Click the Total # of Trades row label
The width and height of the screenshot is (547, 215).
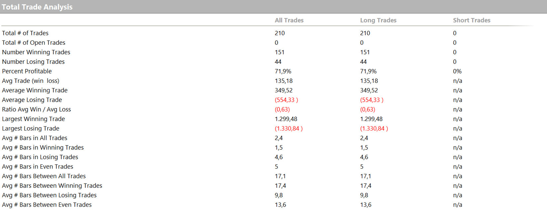(x=25, y=33)
